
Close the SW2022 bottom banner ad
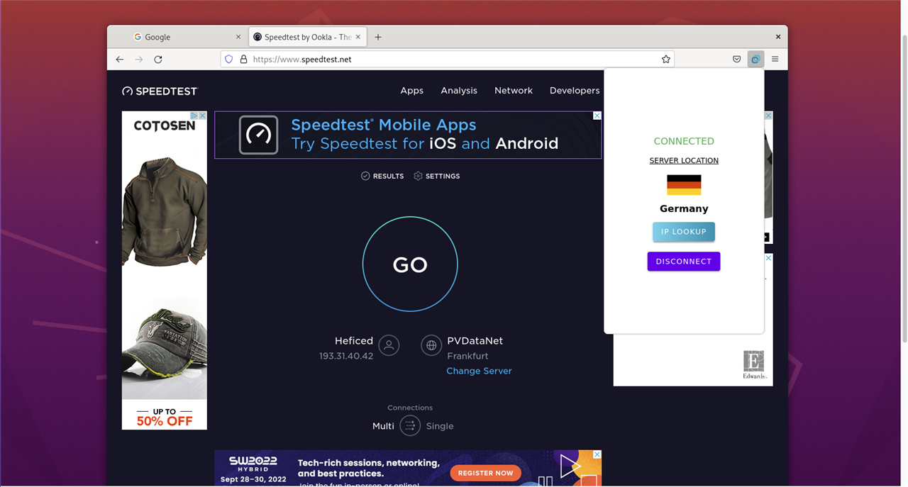click(x=597, y=454)
